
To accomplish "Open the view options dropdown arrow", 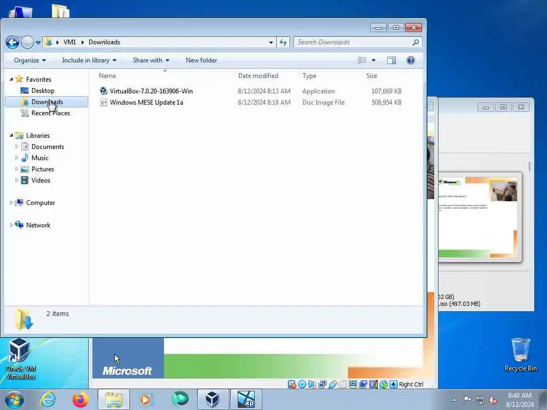I will pos(373,60).
